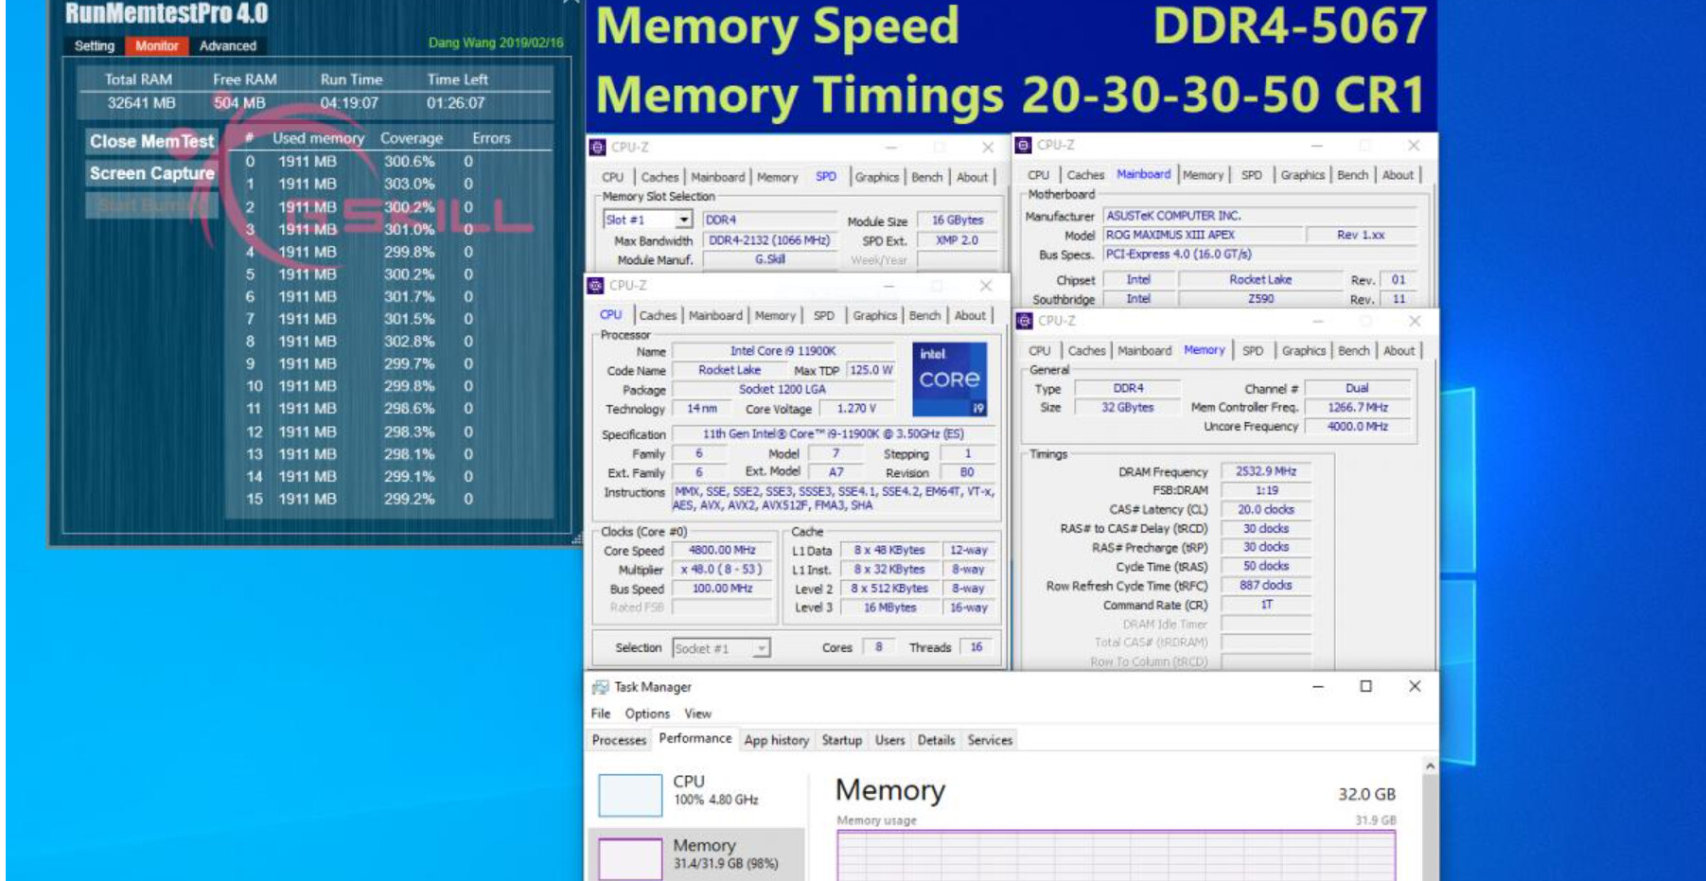Open the App history tab in Task Manager
The width and height of the screenshot is (1706, 881).
pyautogui.click(x=776, y=741)
